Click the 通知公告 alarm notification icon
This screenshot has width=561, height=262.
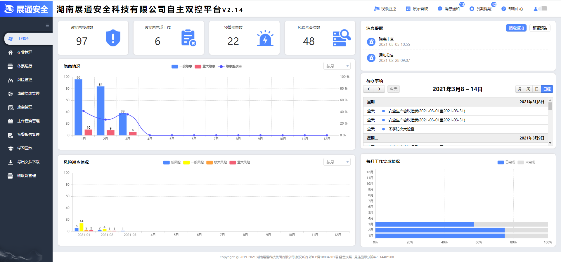point(371,58)
